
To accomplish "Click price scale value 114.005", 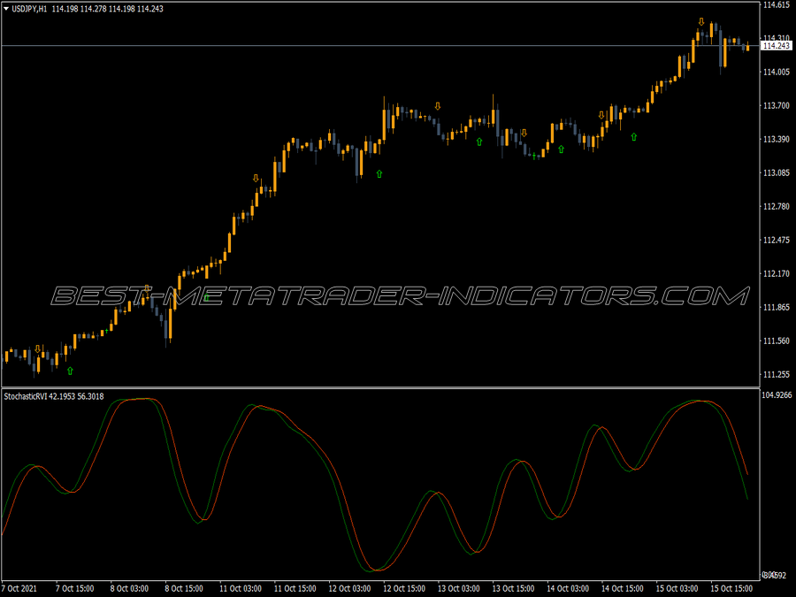I will pos(777,73).
